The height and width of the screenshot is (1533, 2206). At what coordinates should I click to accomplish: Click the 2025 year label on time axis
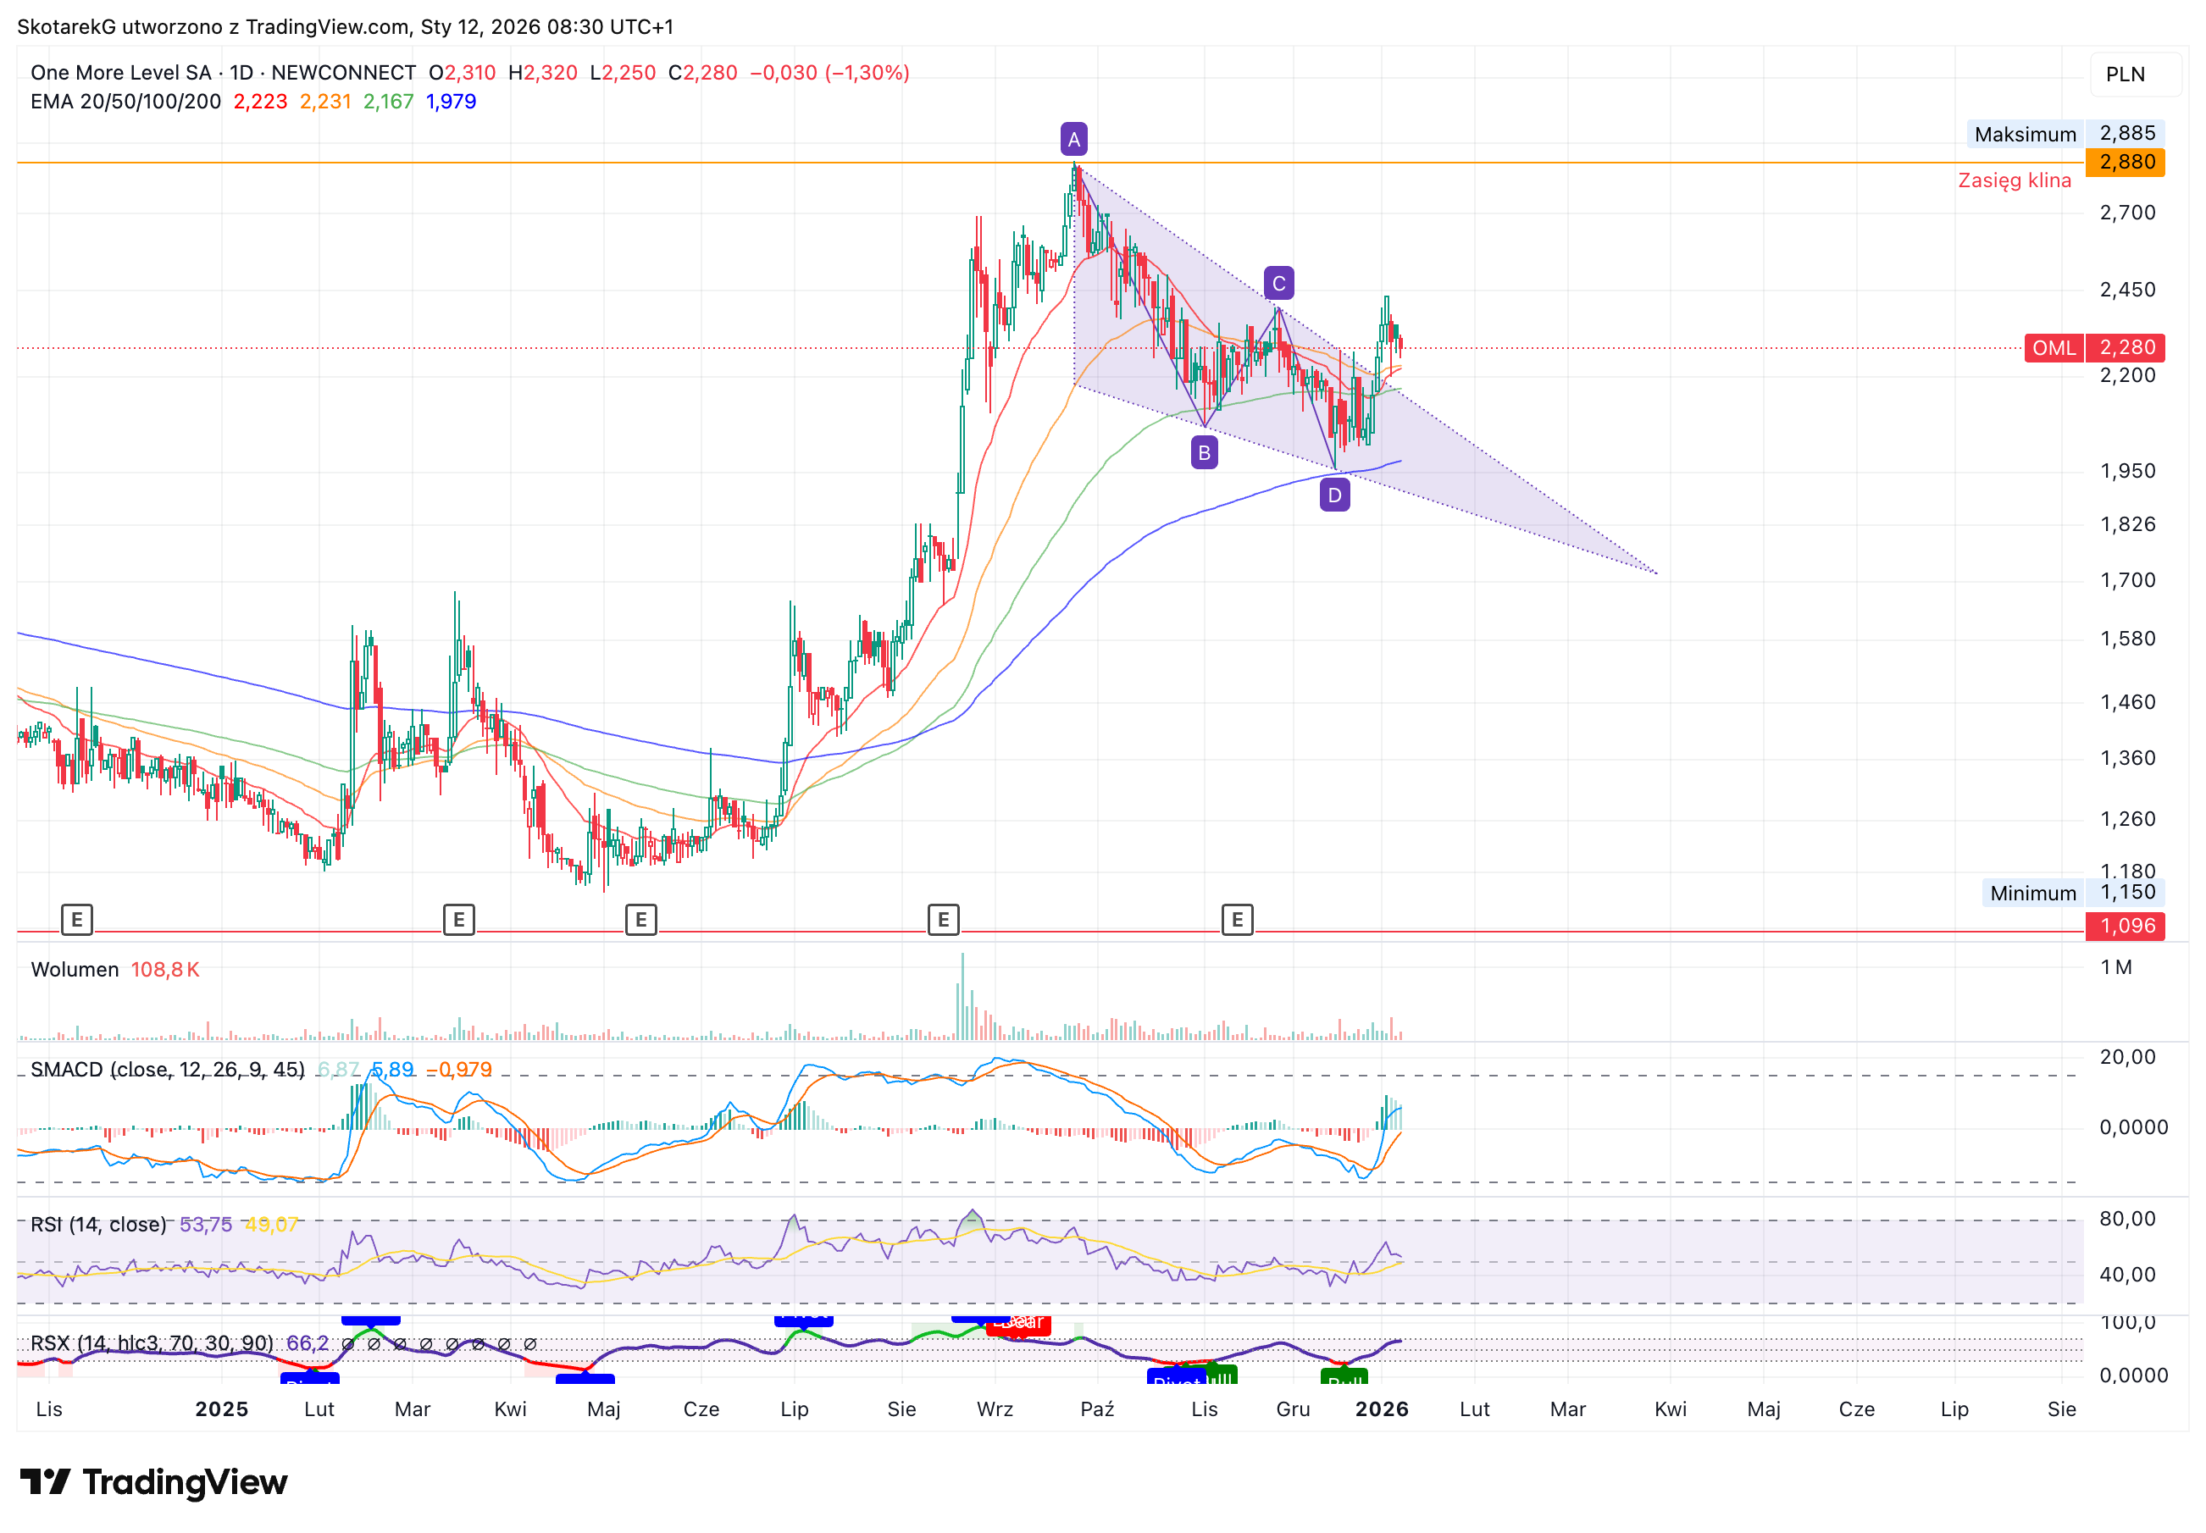pos(222,1409)
